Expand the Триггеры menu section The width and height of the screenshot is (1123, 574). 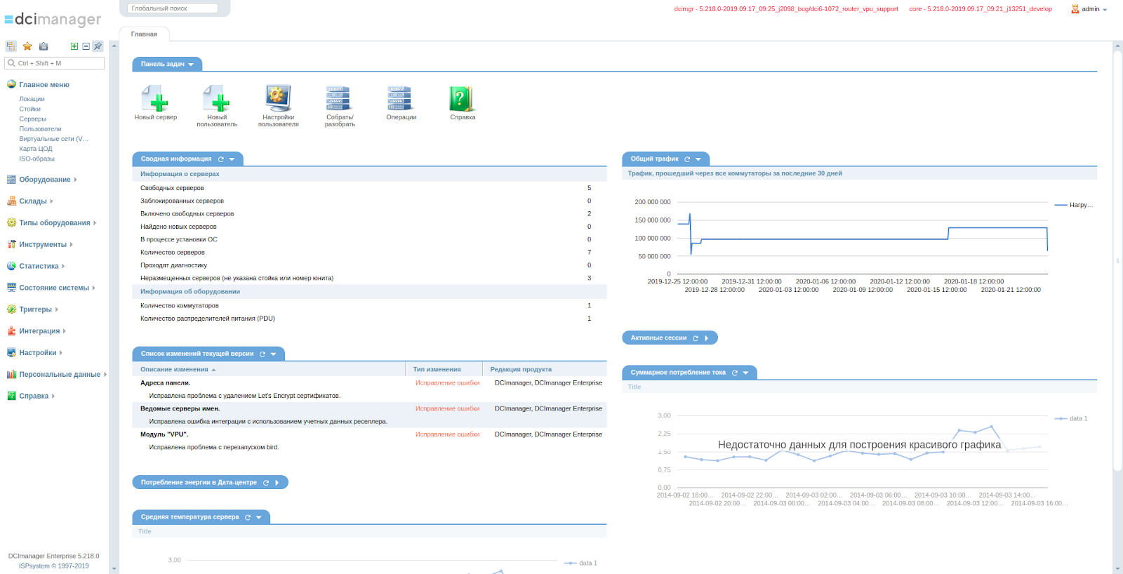(35, 309)
